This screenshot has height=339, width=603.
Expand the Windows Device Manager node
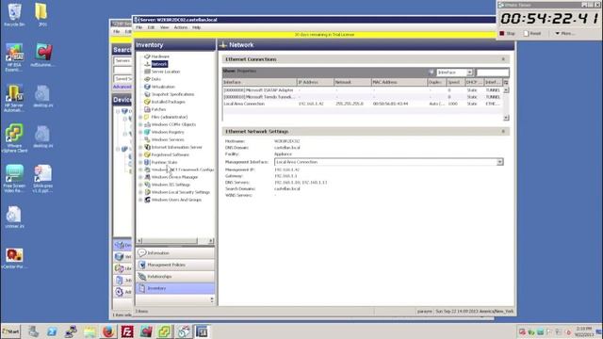pos(140,177)
